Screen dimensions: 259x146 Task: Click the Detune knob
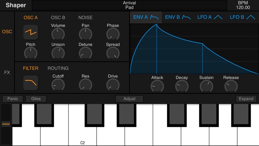coord(85,53)
